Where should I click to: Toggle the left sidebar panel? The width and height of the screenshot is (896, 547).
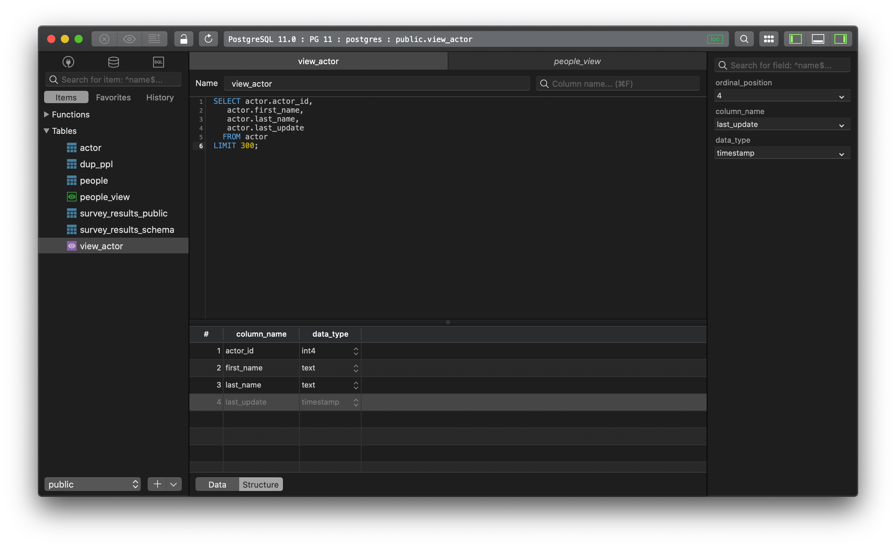coord(795,39)
